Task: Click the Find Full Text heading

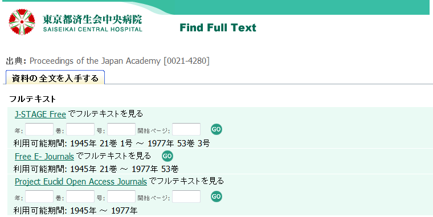Action: [218, 27]
